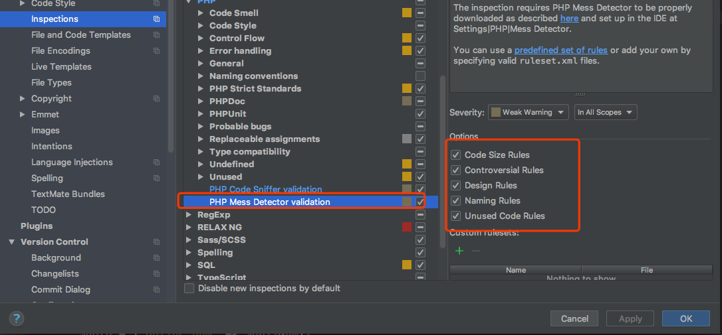Open Images settings page
722x335 pixels.
(x=45, y=131)
